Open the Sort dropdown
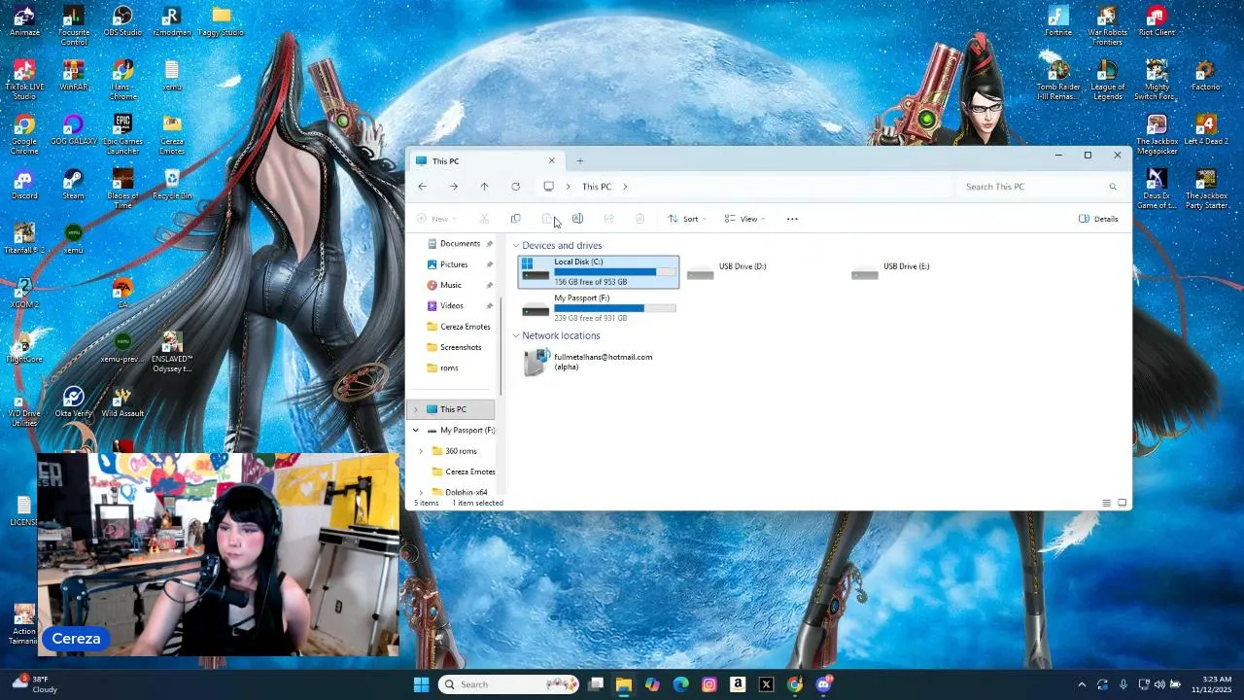 (x=686, y=219)
